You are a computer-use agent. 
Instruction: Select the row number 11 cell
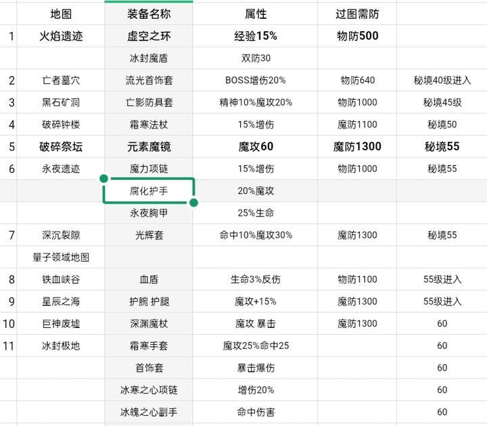pyautogui.click(x=9, y=346)
